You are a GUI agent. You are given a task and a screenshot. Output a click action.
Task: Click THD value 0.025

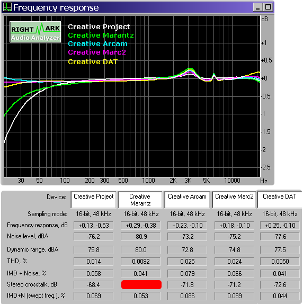[188, 262]
